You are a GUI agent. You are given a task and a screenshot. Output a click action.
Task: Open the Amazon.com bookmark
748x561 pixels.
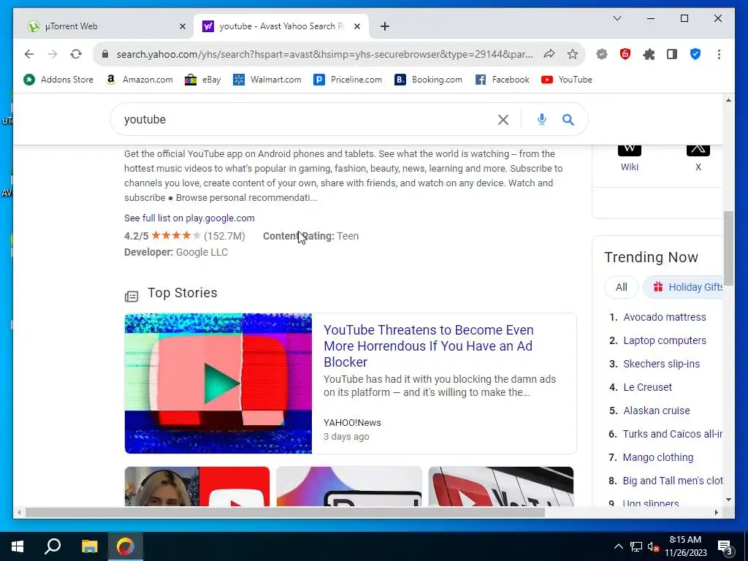(x=140, y=80)
